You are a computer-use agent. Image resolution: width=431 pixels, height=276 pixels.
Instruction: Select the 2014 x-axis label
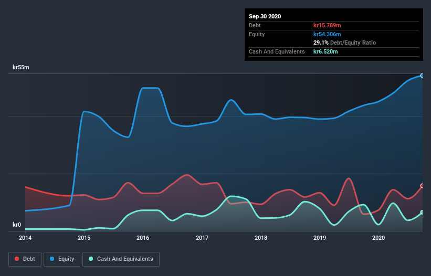point(25,238)
